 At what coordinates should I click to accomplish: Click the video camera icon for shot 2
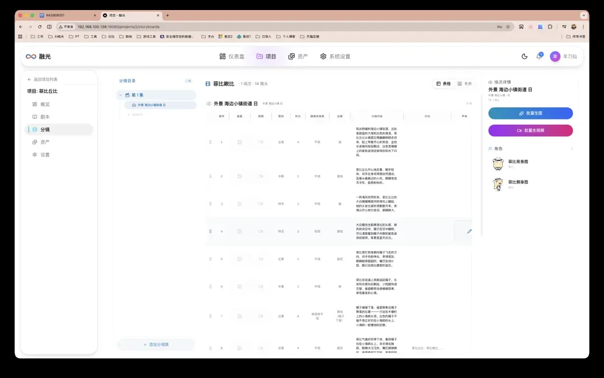point(261,176)
